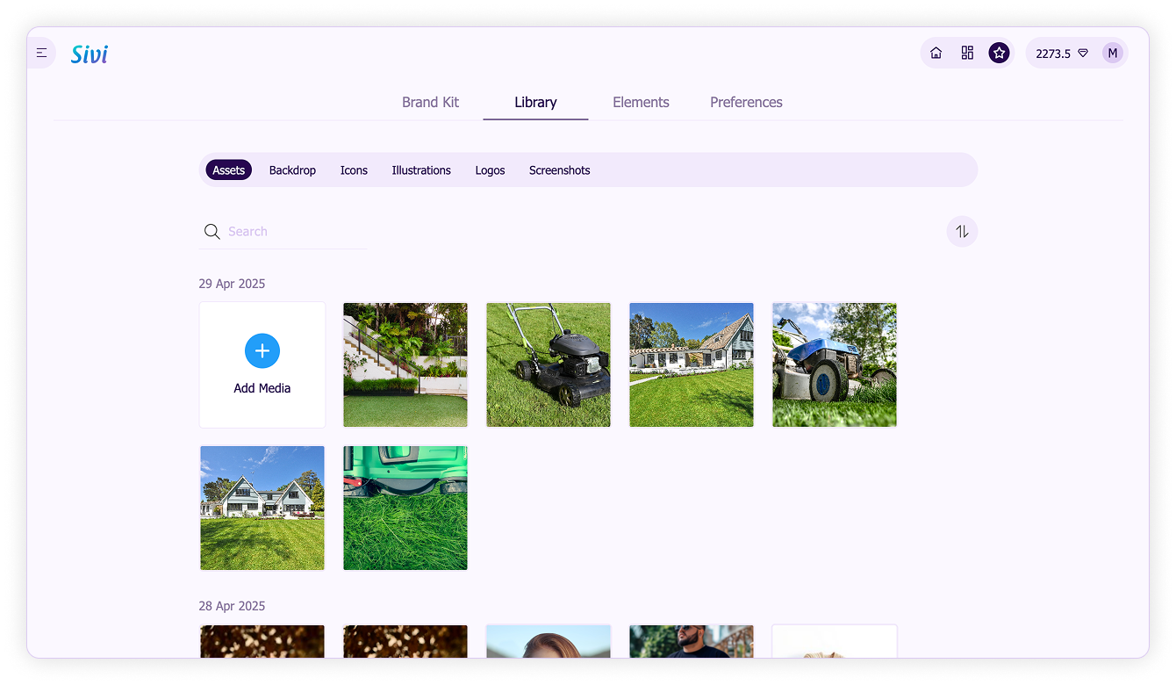Select the white cottage with lawn thumbnail
Screen dimensions: 1176x685
pyautogui.click(x=692, y=365)
